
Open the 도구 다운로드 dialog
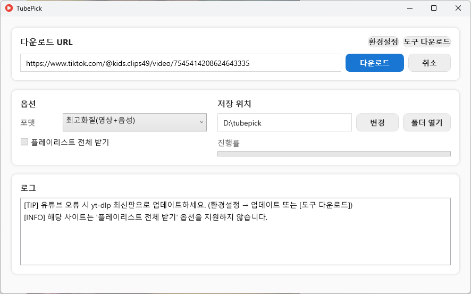[426, 41]
